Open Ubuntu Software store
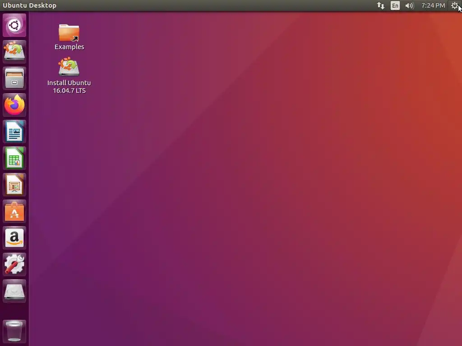Screen dimensions: 462x346 click(14, 211)
